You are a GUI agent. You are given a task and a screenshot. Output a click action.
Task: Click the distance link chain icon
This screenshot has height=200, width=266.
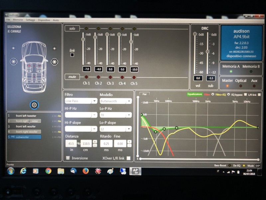79,144
